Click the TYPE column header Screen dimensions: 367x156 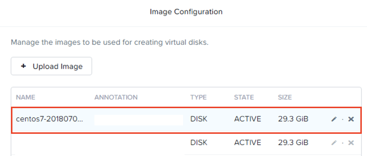(x=198, y=97)
